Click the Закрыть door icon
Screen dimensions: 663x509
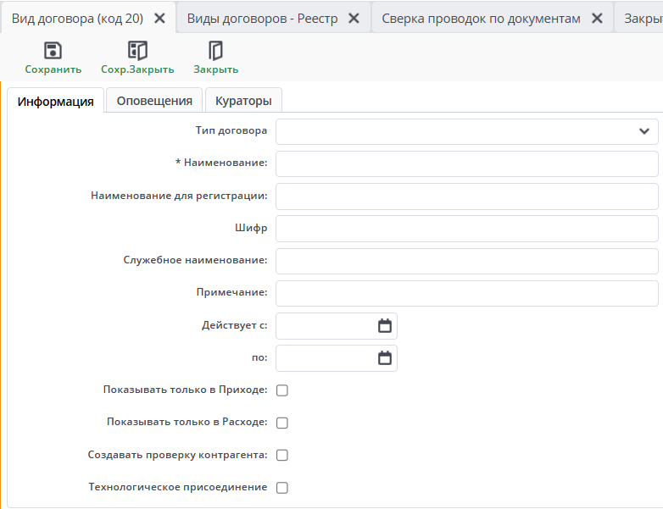[215, 51]
